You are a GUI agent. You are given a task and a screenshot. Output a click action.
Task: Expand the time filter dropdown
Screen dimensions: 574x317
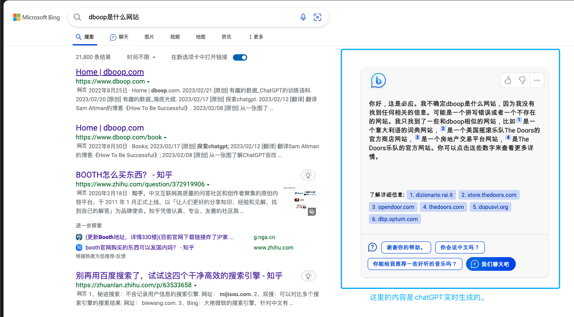coord(141,57)
